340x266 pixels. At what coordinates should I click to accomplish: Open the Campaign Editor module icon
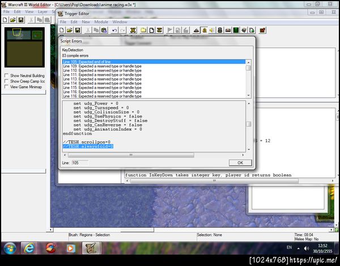[x=228, y=30]
